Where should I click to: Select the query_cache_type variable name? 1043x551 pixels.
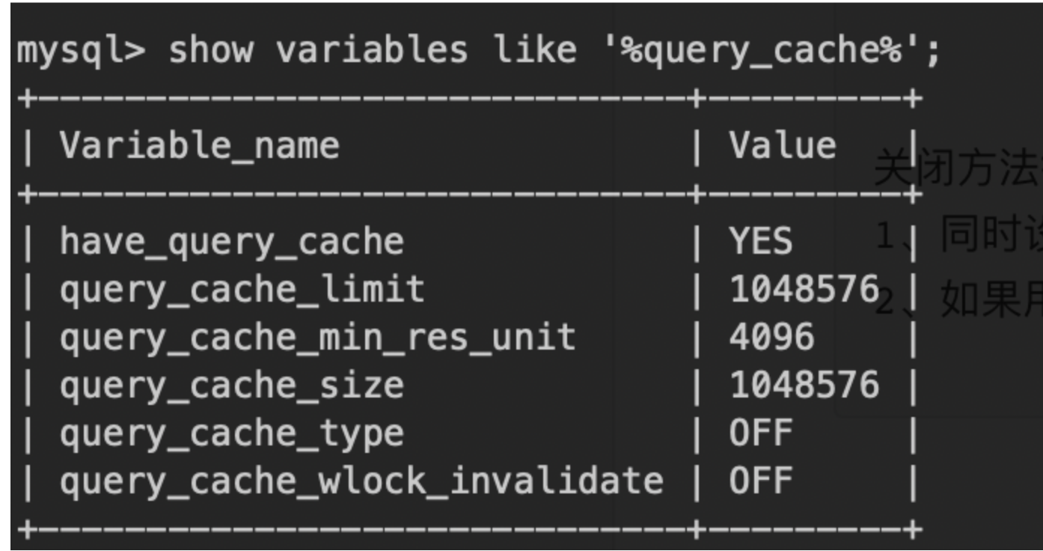click(232, 434)
